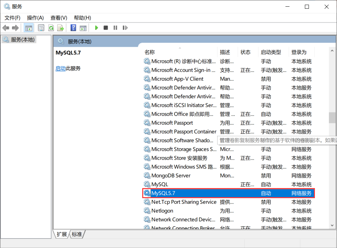Select Net.Tcp Port Sharing Service row
Viewport: 337px width, 248px height.
tap(229, 202)
